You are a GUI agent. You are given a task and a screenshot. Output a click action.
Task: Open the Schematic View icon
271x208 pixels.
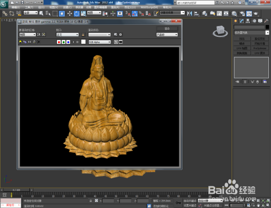[226, 14]
